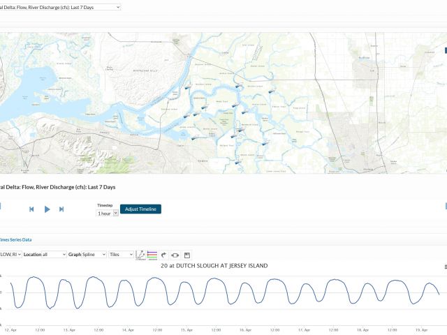Click the 19. Apr axis label
The height and width of the screenshot is (335, 447).
pyautogui.click(x=421, y=330)
